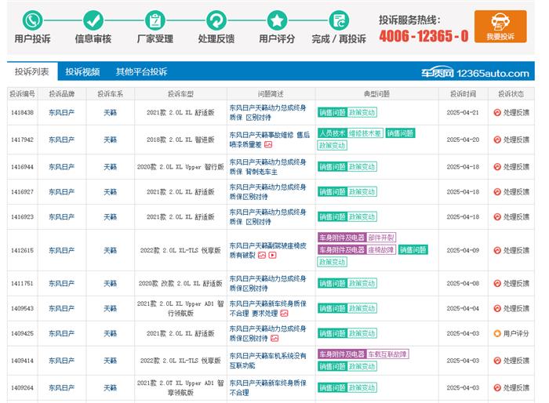Click 座椅故障 tag in row 1412615
The width and height of the screenshot is (549, 403).
pyautogui.click(x=381, y=249)
